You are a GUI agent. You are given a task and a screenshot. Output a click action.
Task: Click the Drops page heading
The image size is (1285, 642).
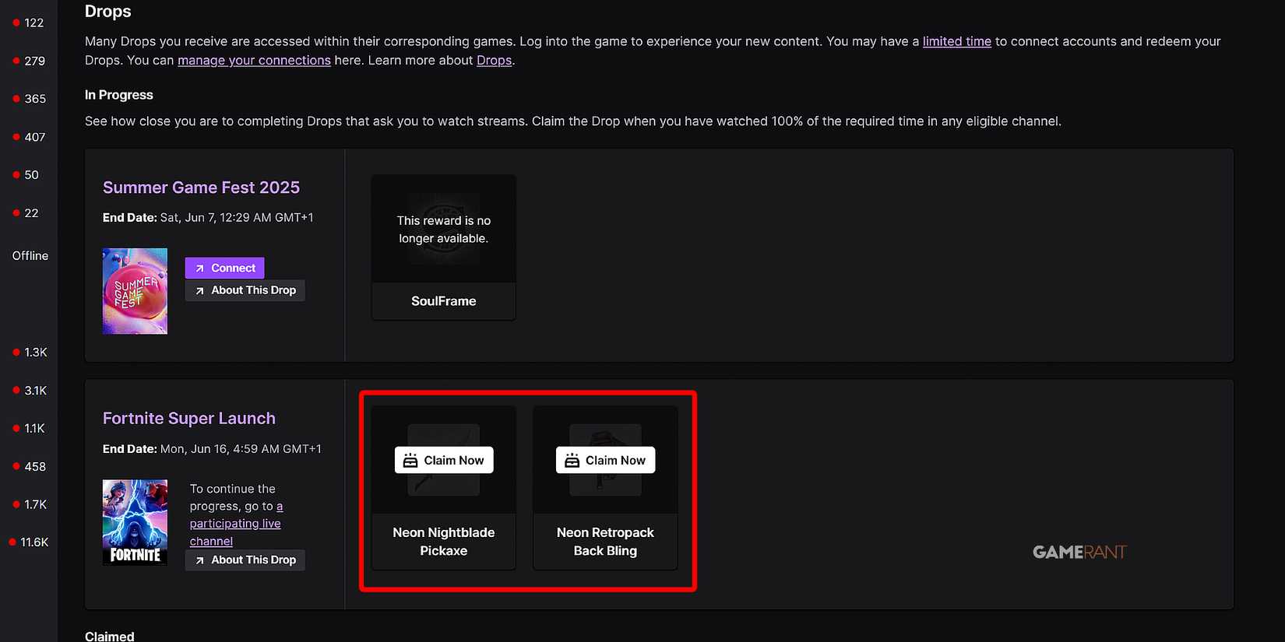[108, 12]
